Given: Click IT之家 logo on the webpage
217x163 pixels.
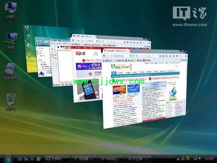Looking at the screenshot, I should pos(80,53).
